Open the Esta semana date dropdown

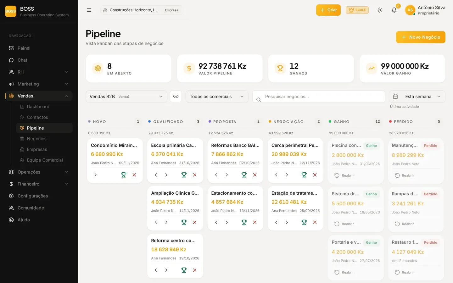(x=417, y=97)
